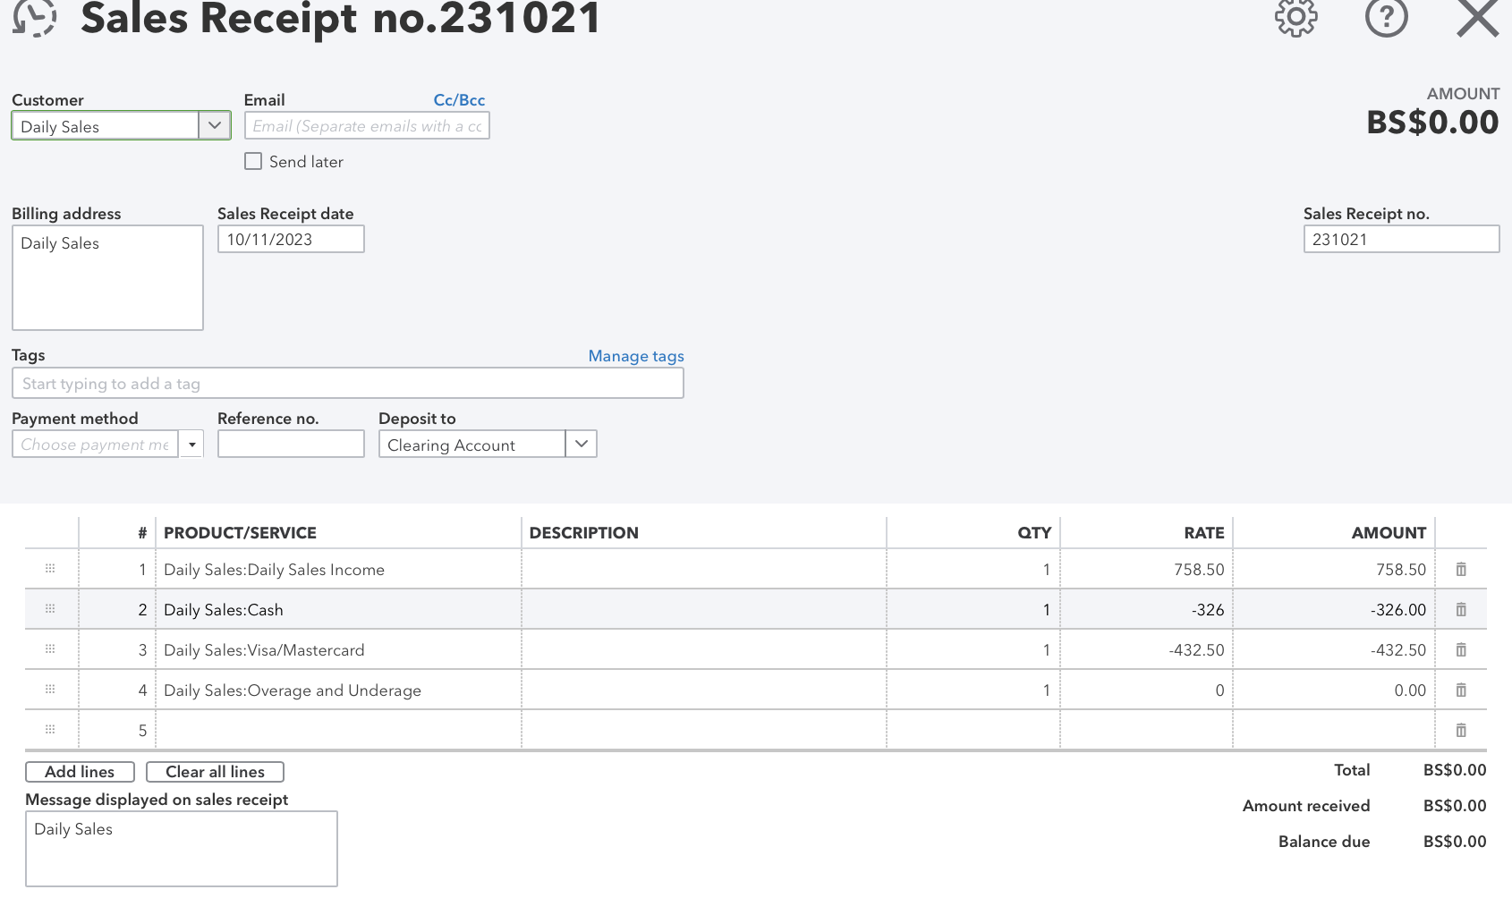
Task: Focus the Tags input field
Action: [x=347, y=384]
